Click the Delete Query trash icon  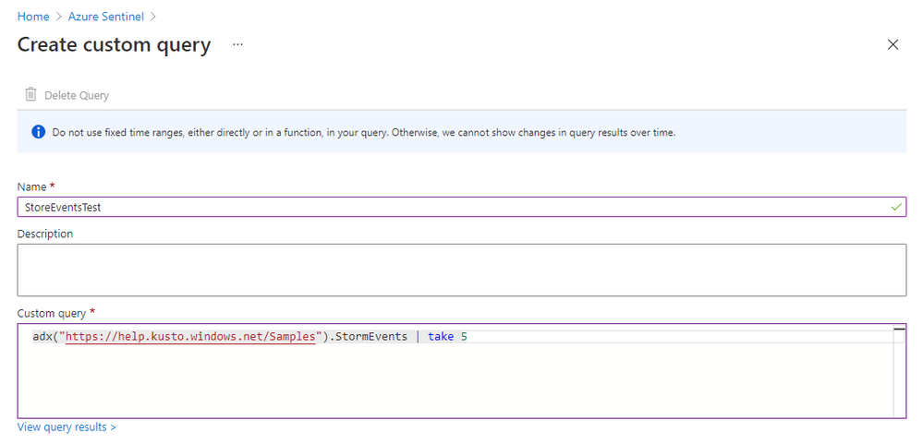30,94
